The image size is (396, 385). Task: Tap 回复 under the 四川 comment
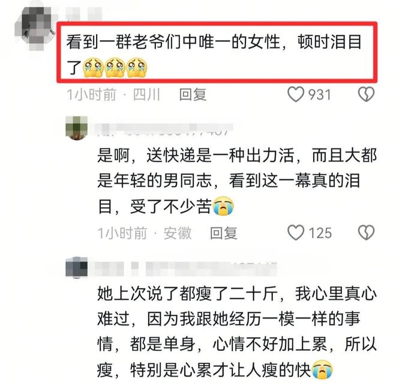(193, 95)
